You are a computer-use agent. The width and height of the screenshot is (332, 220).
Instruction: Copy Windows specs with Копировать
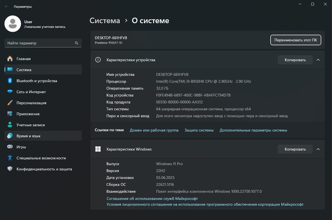295,149
